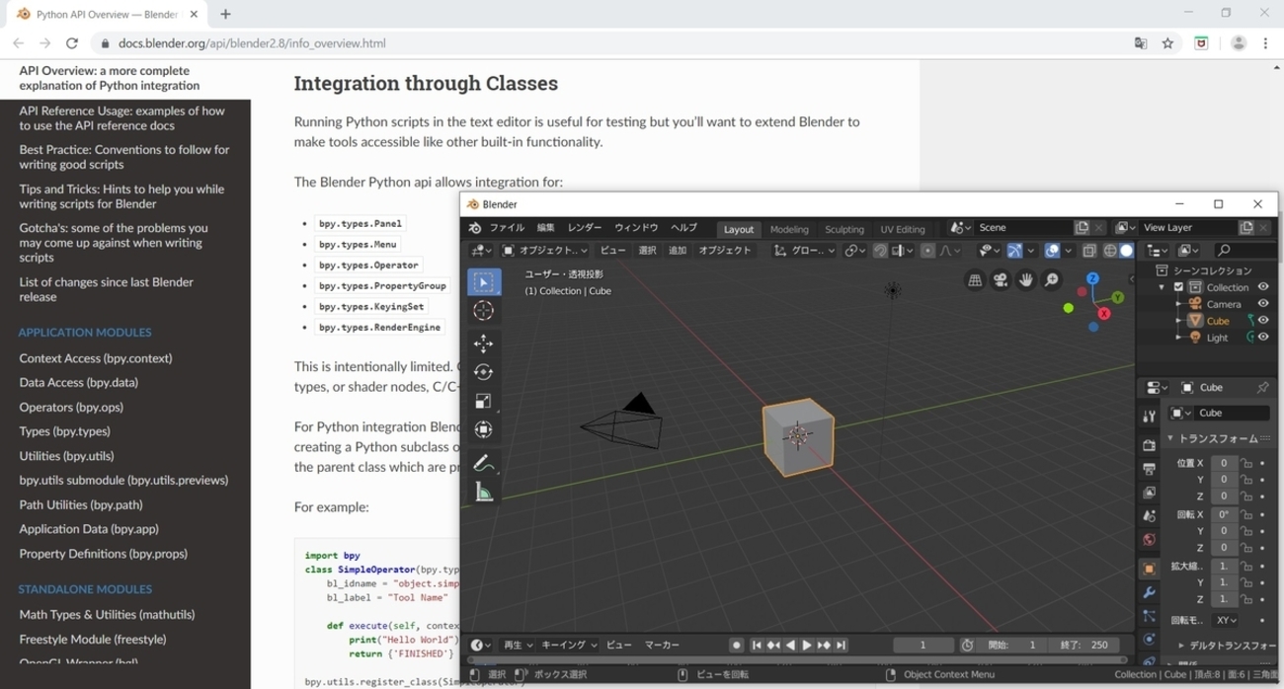Hide the Camera via its eye icon
Image resolution: width=1284 pixels, height=689 pixels.
tap(1263, 303)
